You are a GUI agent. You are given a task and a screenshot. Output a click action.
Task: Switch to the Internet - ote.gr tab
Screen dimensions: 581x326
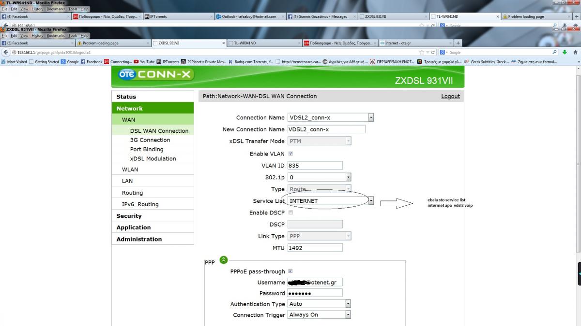(x=415, y=43)
